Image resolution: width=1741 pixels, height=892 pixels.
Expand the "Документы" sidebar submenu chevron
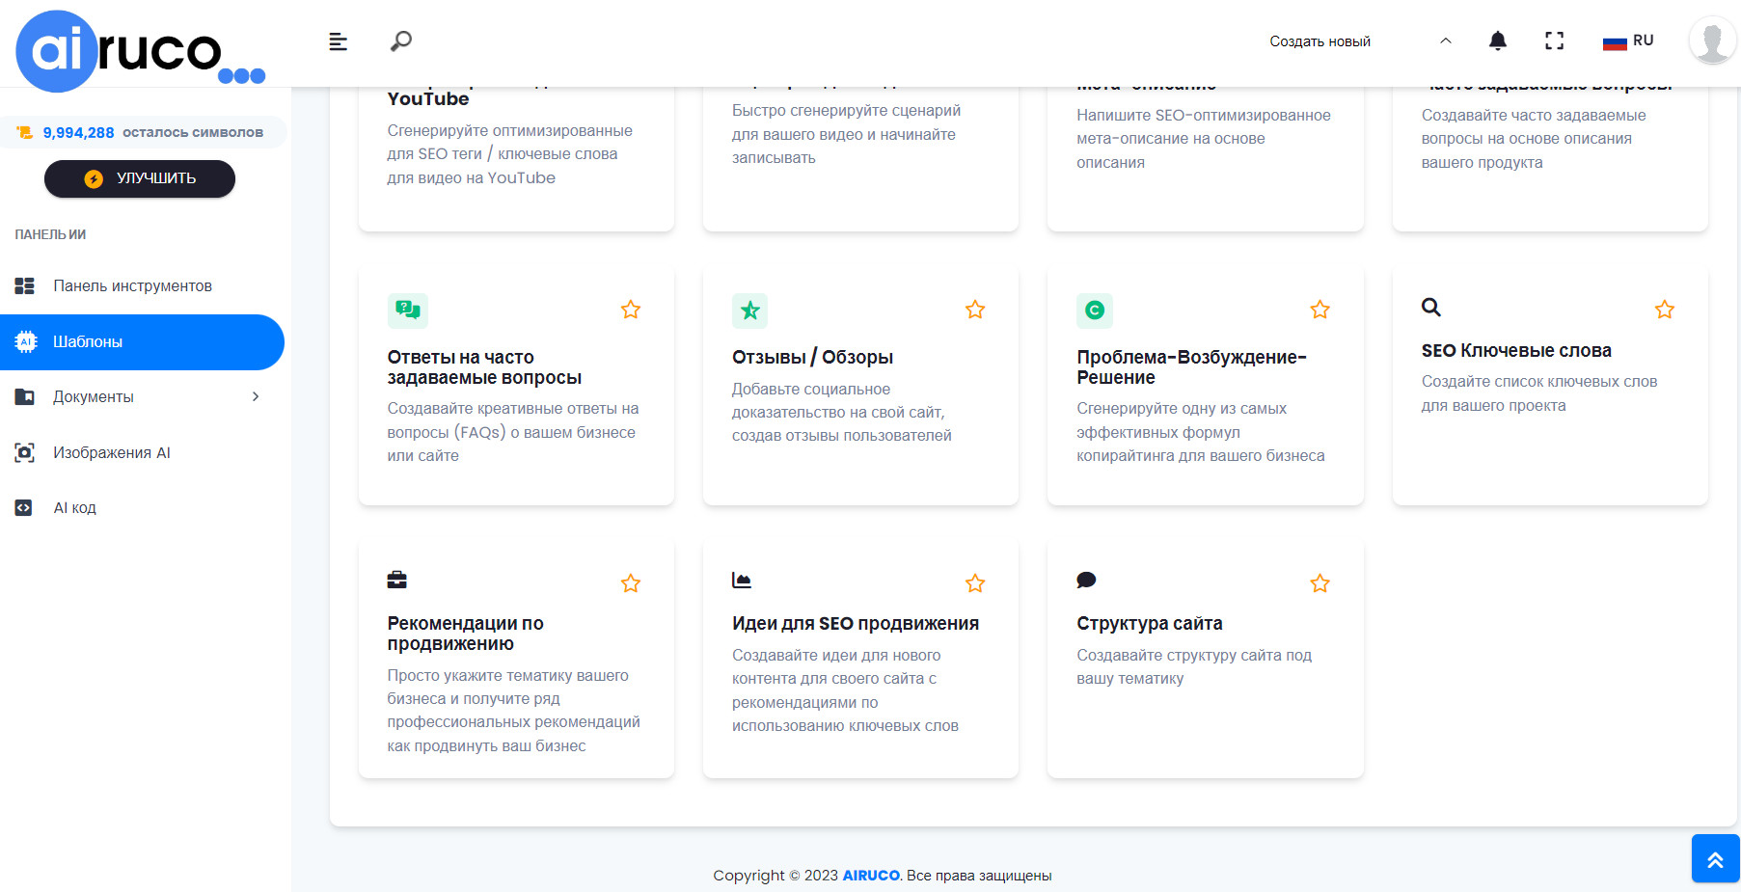coord(256,396)
